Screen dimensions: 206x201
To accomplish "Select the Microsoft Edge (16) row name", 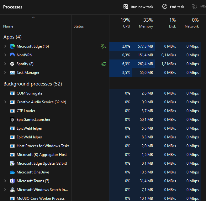I will (x=33, y=46).
